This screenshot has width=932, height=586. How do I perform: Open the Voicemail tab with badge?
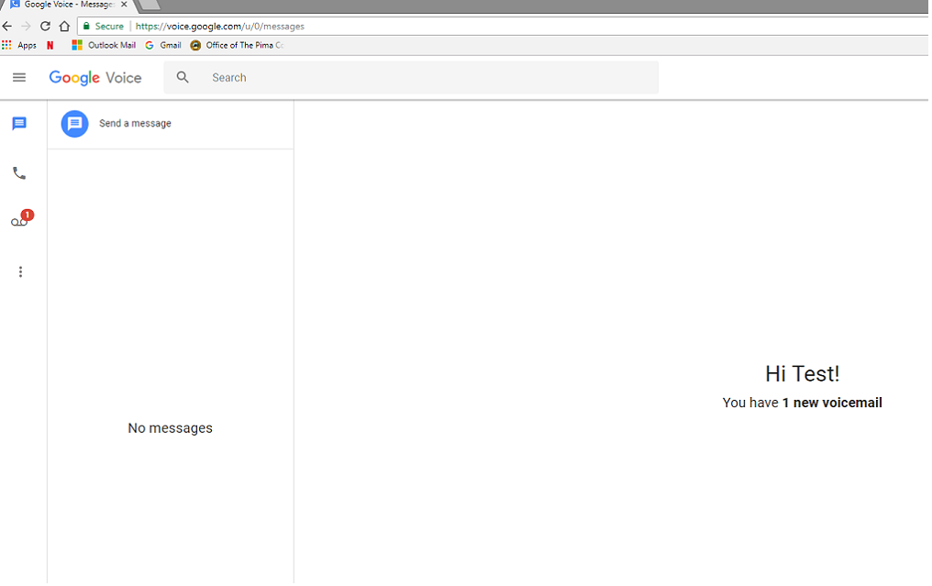pos(21,219)
